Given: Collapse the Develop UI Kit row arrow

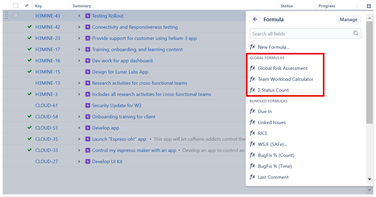Looking at the screenshot, I should (79, 161).
